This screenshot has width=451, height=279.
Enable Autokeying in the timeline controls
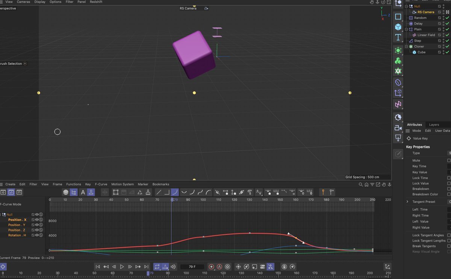[x=219, y=267]
